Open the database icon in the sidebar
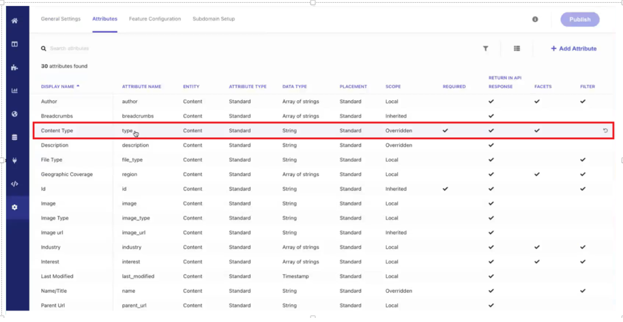 pos(15,137)
